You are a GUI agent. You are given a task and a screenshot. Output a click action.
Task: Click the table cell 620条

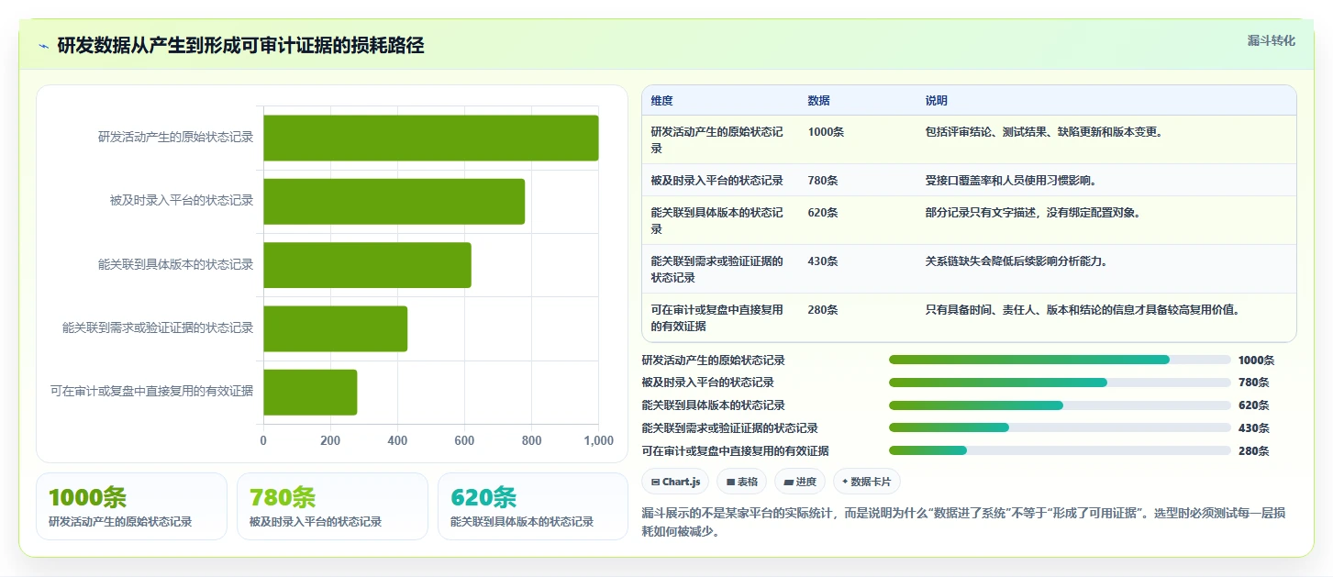pos(823,213)
